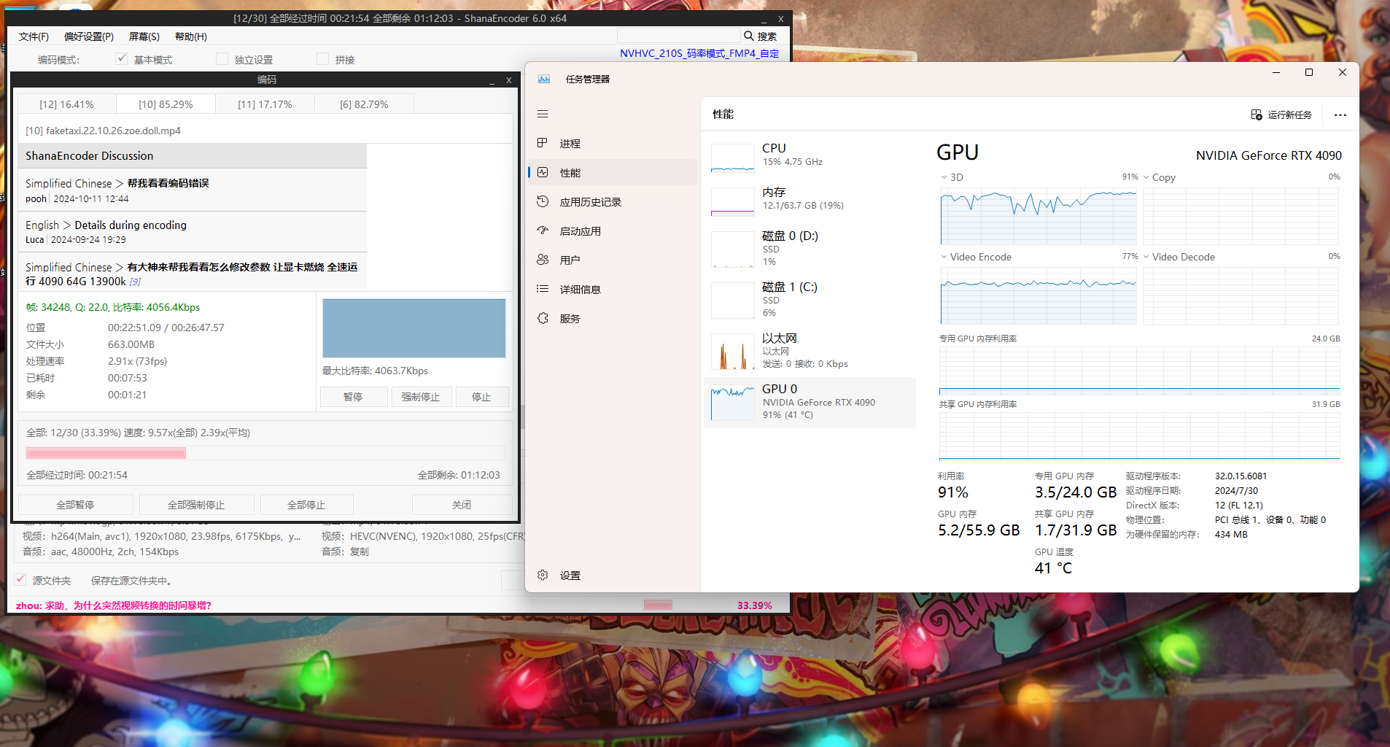The image size is (1390, 747).
Task: Click the status bar mini progress bar
Action: pyautogui.click(x=686, y=605)
